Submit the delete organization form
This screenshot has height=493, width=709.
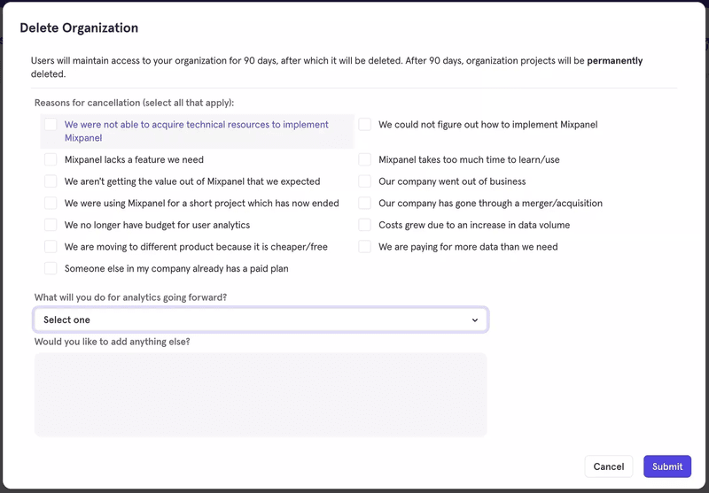click(666, 466)
